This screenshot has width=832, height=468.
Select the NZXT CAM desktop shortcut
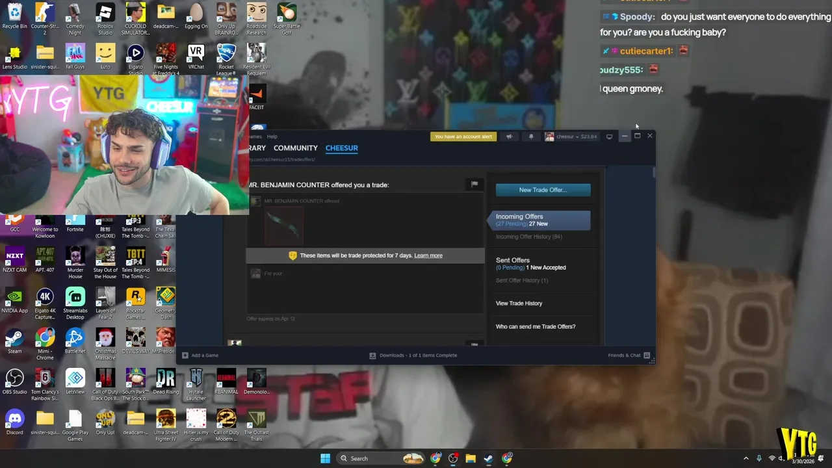(x=14, y=260)
